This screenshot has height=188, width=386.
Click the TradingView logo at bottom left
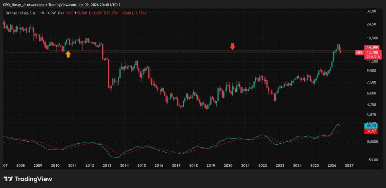(x=28, y=179)
